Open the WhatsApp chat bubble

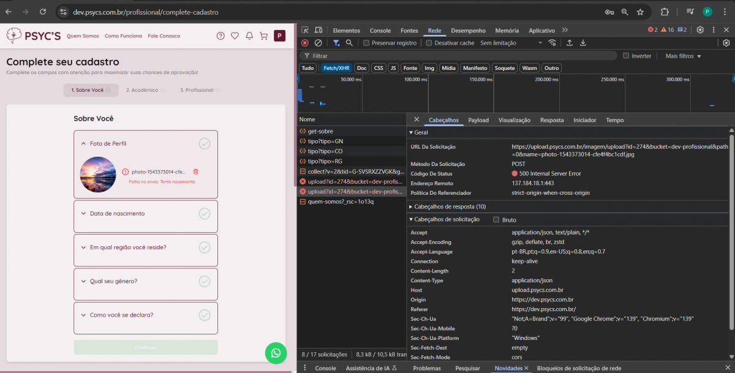[276, 353]
